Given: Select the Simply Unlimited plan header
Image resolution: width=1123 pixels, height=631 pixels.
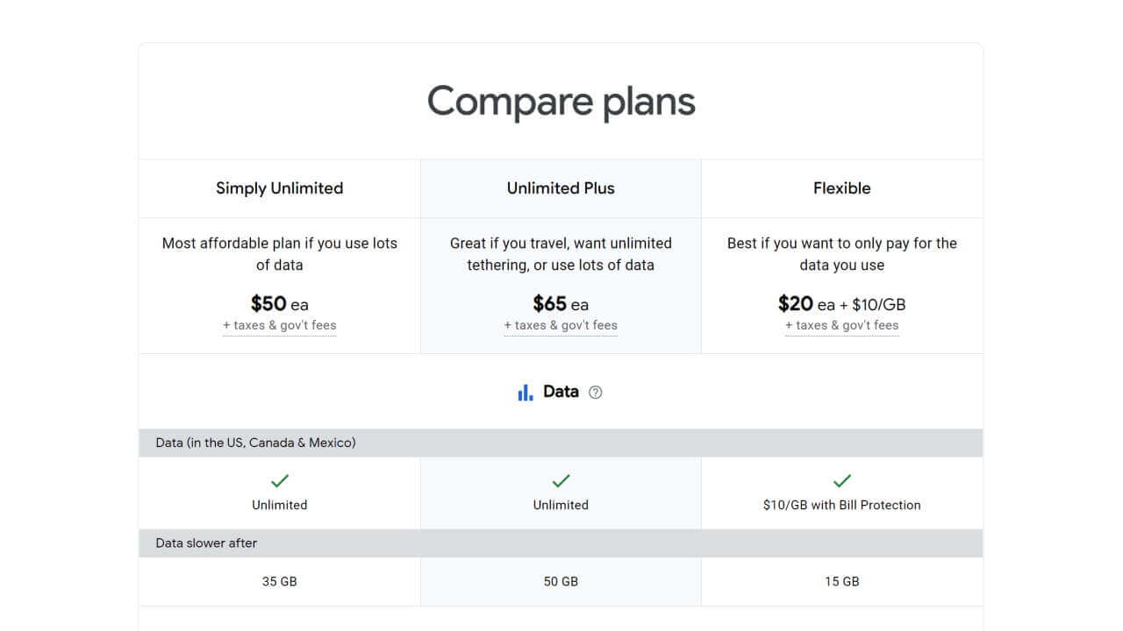Looking at the screenshot, I should pyautogui.click(x=279, y=188).
